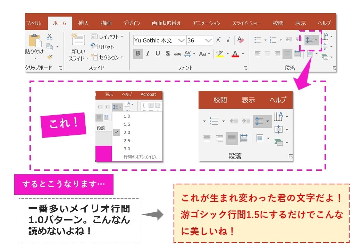361x250 pixels.
Task: Open font color dropdown arrow
Action: pyautogui.click(x=243, y=54)
